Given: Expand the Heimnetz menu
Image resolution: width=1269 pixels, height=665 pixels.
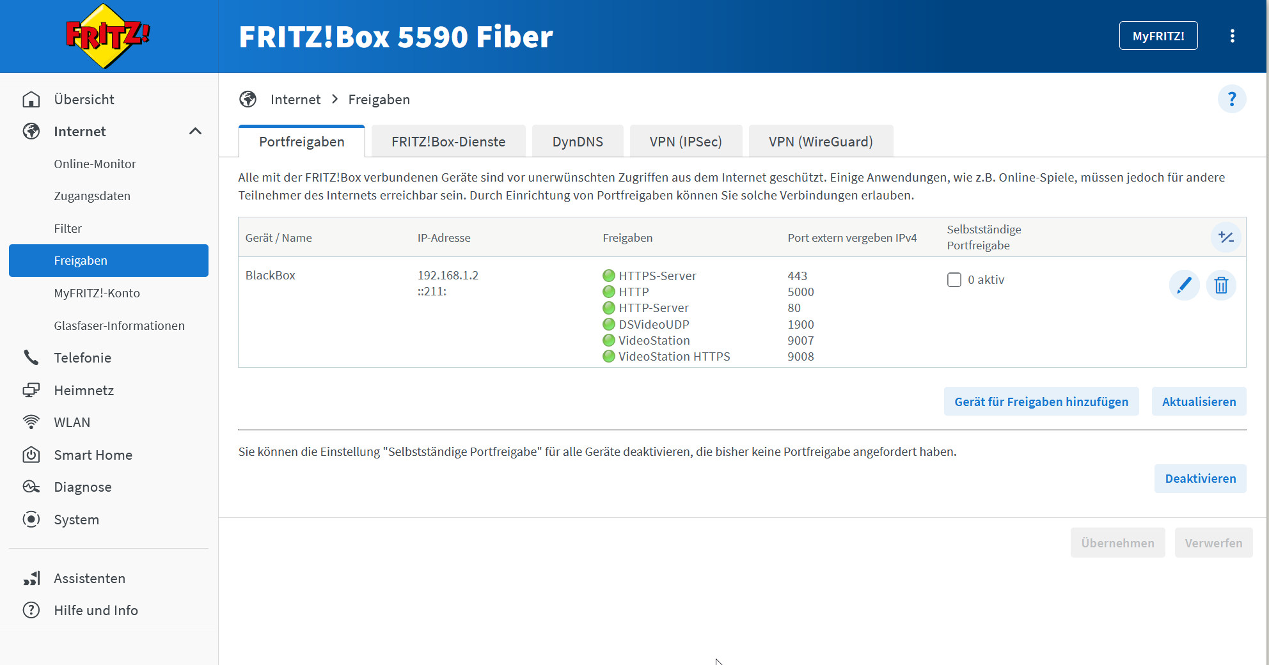Looking at the screenshot, I should point(84,391).
